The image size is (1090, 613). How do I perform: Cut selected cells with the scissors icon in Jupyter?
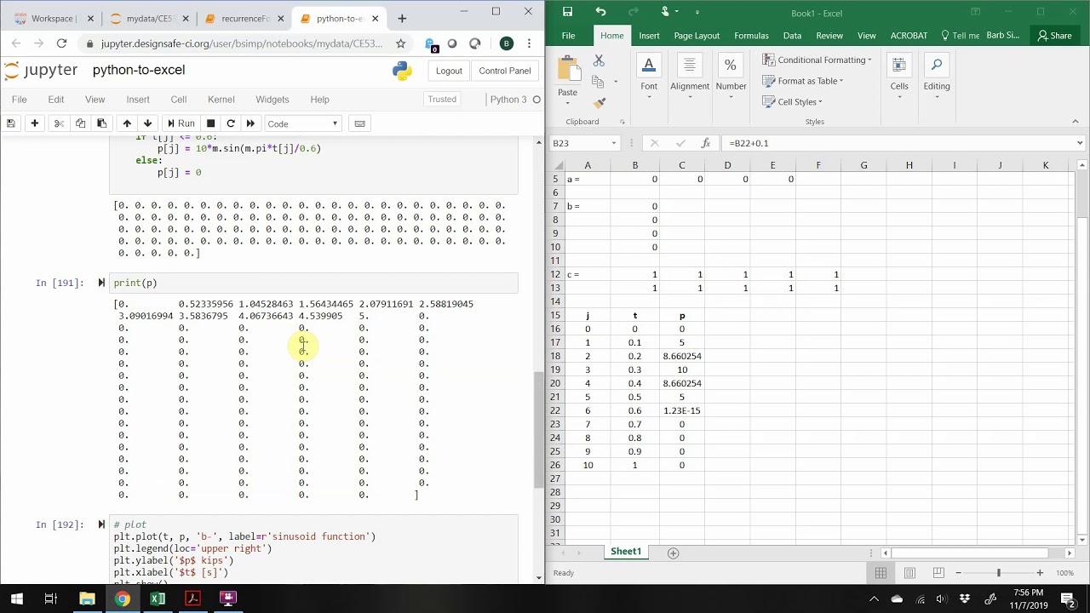59,123
